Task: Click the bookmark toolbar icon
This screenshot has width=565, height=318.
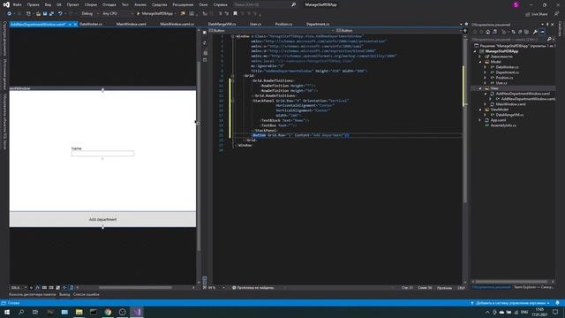Action: 235,14
